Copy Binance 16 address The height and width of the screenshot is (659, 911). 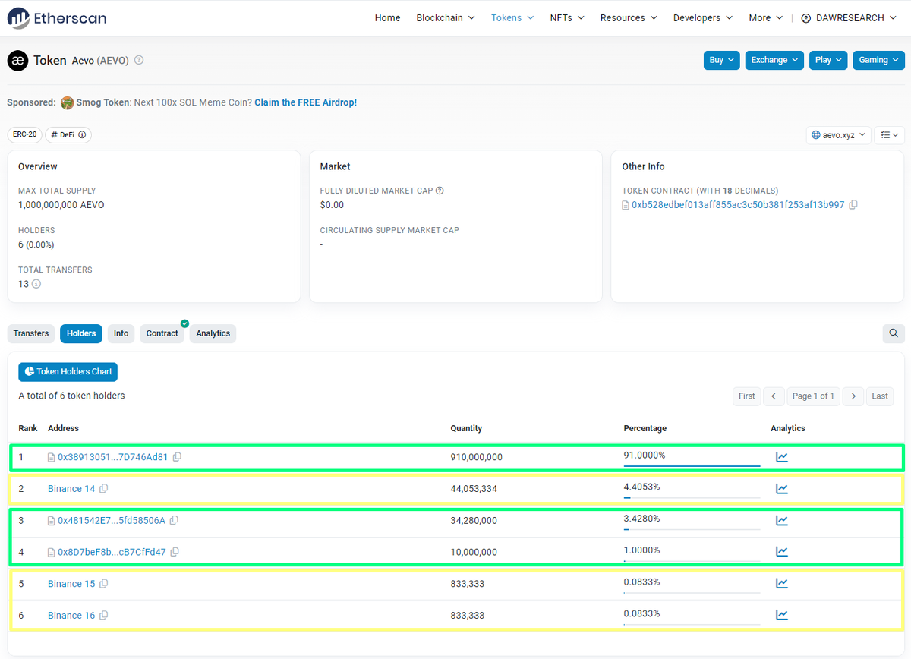104,616
